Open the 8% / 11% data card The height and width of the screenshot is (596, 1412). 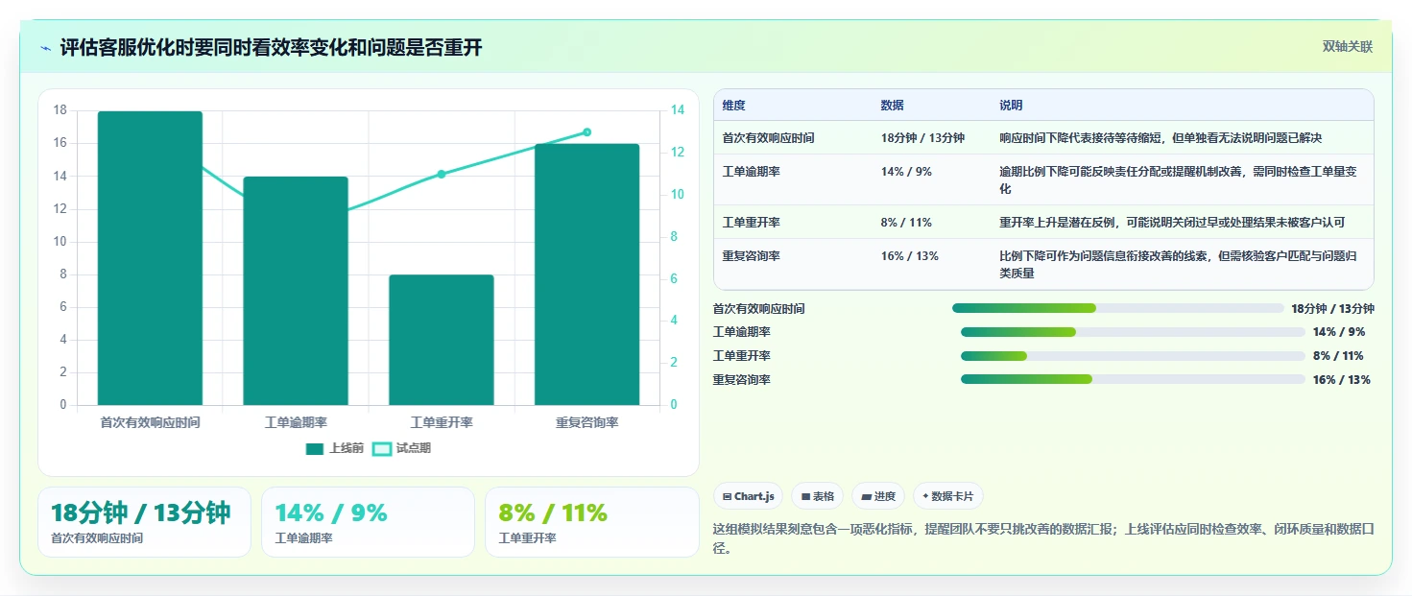592,522
